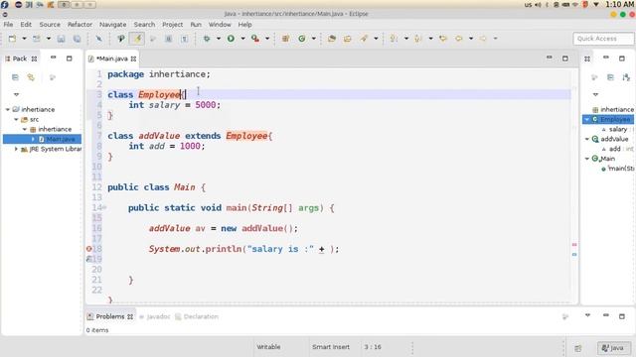This screenshot has height=357, width=636.
Task: Click the Next Annotation icon
Action: (394, 39)
